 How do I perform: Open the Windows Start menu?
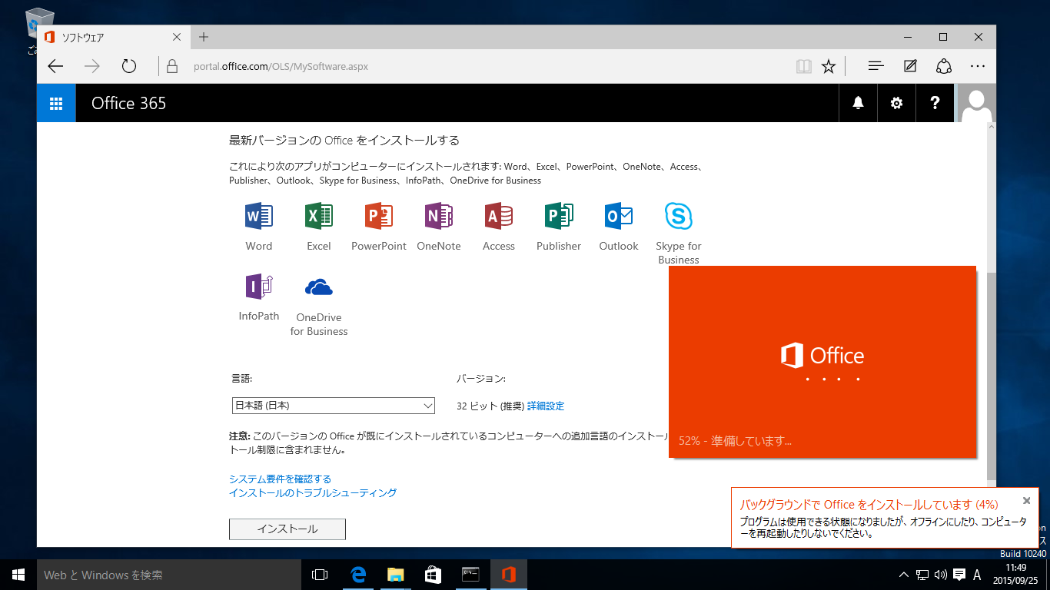[x=18, y=575]
